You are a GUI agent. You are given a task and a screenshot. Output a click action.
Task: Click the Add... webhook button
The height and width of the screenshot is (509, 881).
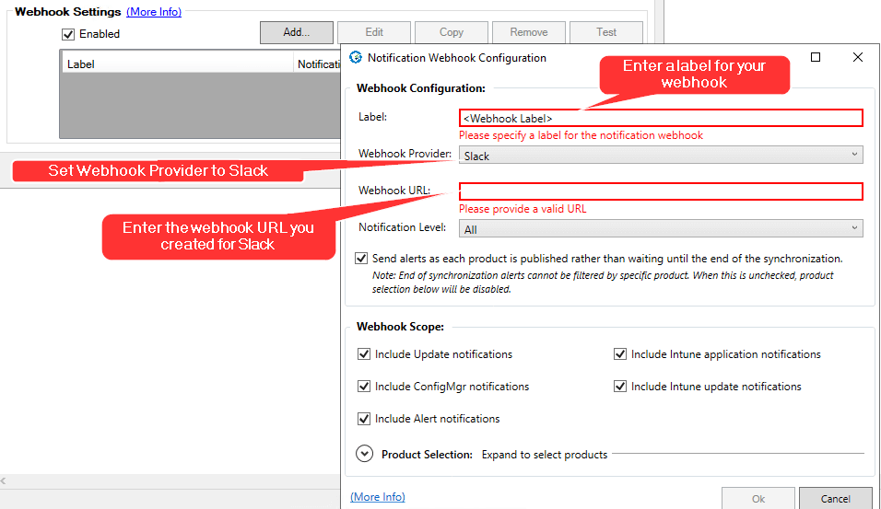click(x=297, y=32)
